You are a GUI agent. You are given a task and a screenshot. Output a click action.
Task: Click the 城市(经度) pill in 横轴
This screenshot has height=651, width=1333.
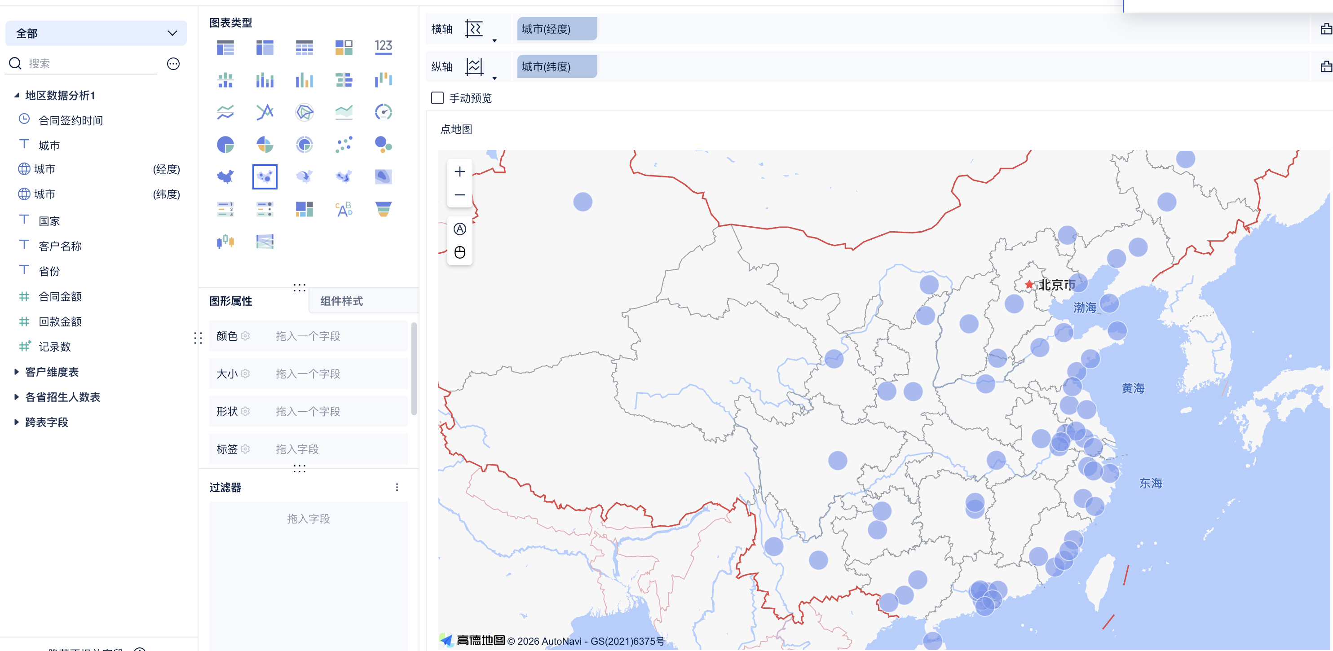click(556, 29)
